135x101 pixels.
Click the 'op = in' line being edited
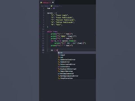click(54, 50)
